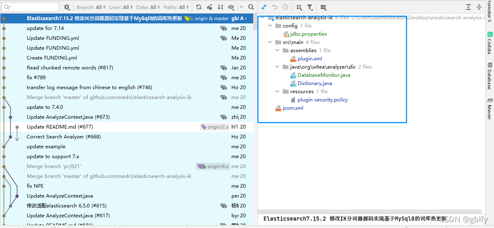Collapse the config folder node

pos(270,26)
